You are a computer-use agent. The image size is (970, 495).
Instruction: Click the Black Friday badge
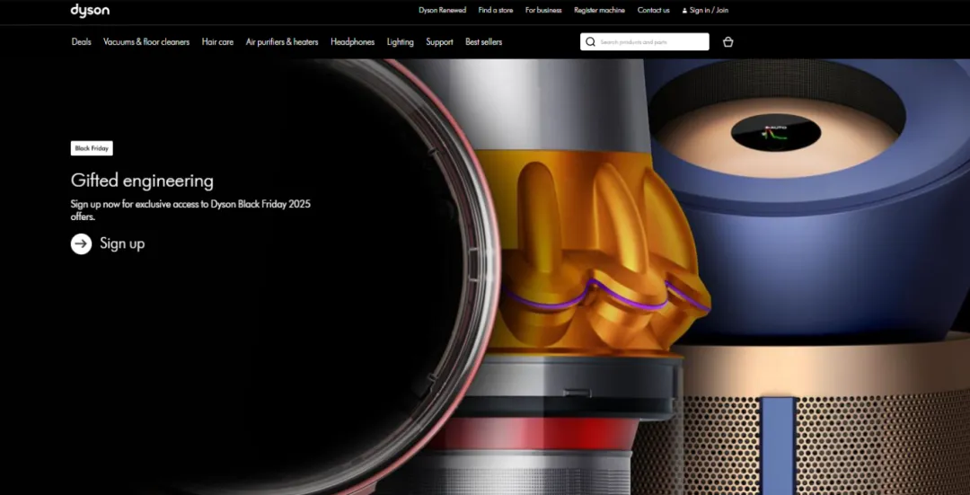tap(92, 148)
